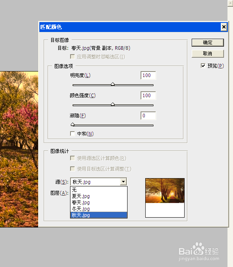233x267 pixels.
Task: Select 冬天.jpg in source list
Action: 99,209
